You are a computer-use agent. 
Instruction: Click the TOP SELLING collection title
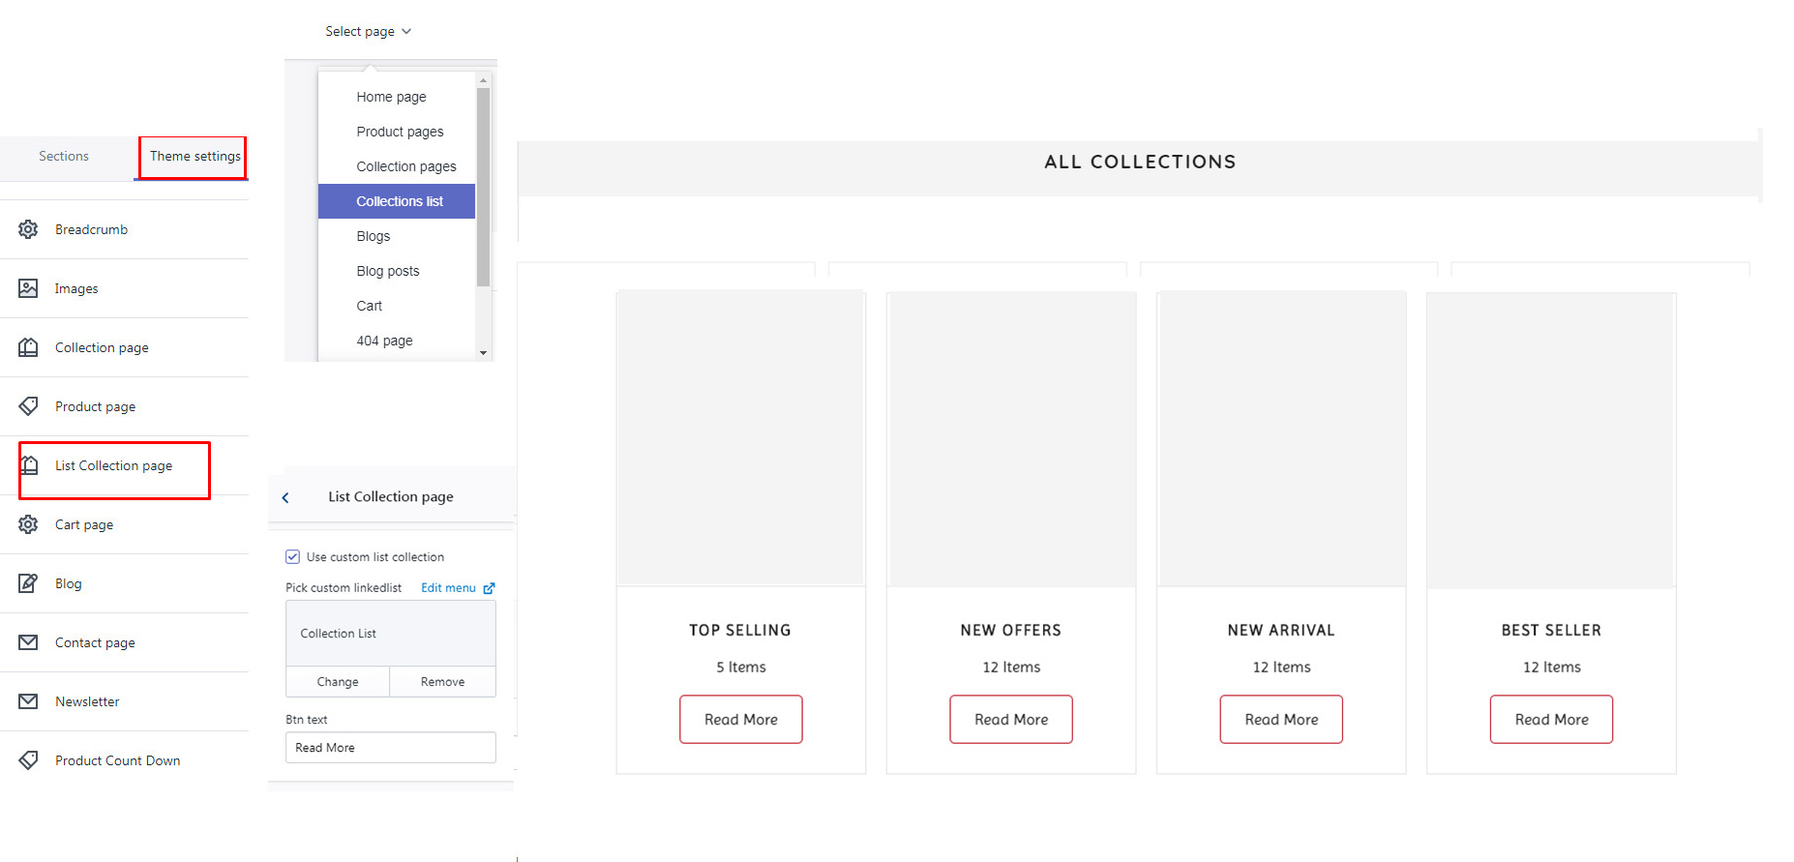[x=740, y=631]
